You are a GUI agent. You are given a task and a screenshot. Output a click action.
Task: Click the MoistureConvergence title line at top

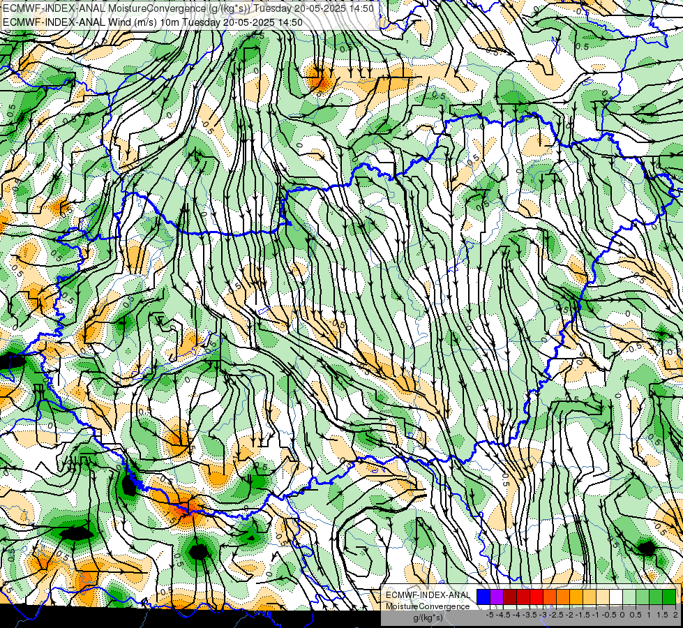188,8
